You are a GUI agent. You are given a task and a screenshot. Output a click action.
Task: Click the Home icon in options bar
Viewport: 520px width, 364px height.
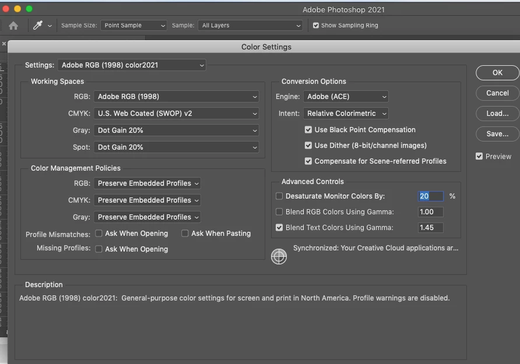point(13,26)
